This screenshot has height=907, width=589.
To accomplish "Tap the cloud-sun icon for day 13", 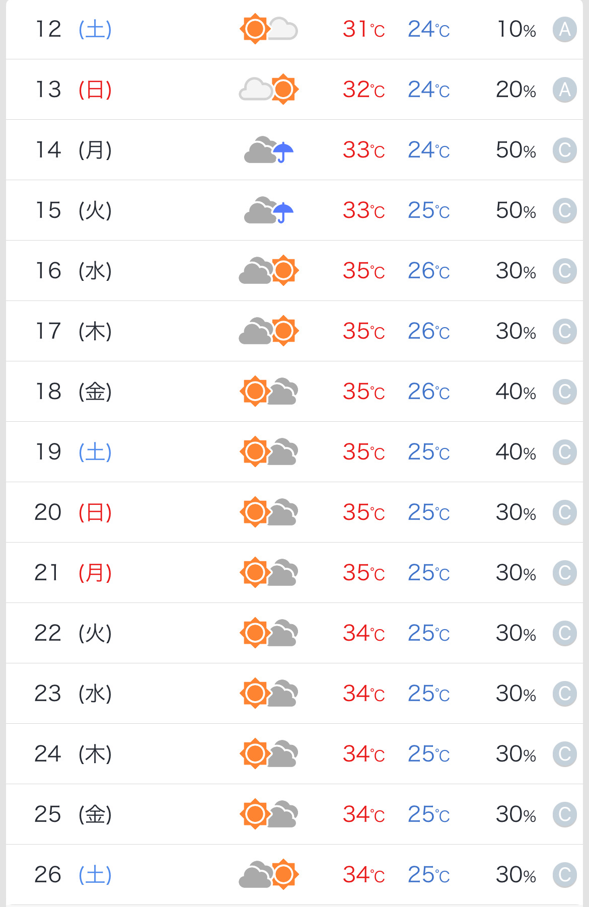I will [269, 89].
